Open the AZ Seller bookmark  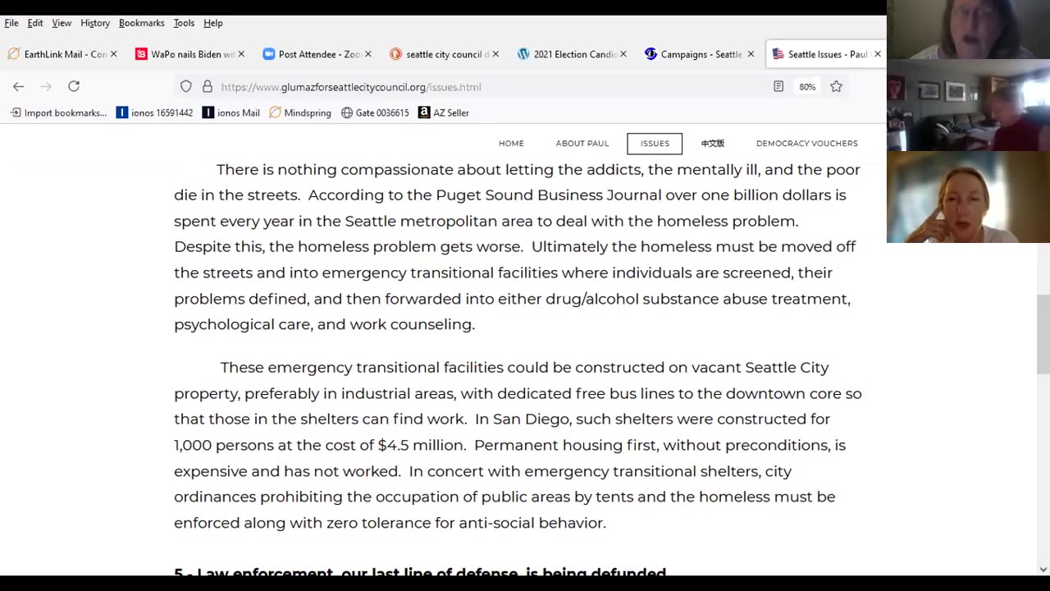443,112
